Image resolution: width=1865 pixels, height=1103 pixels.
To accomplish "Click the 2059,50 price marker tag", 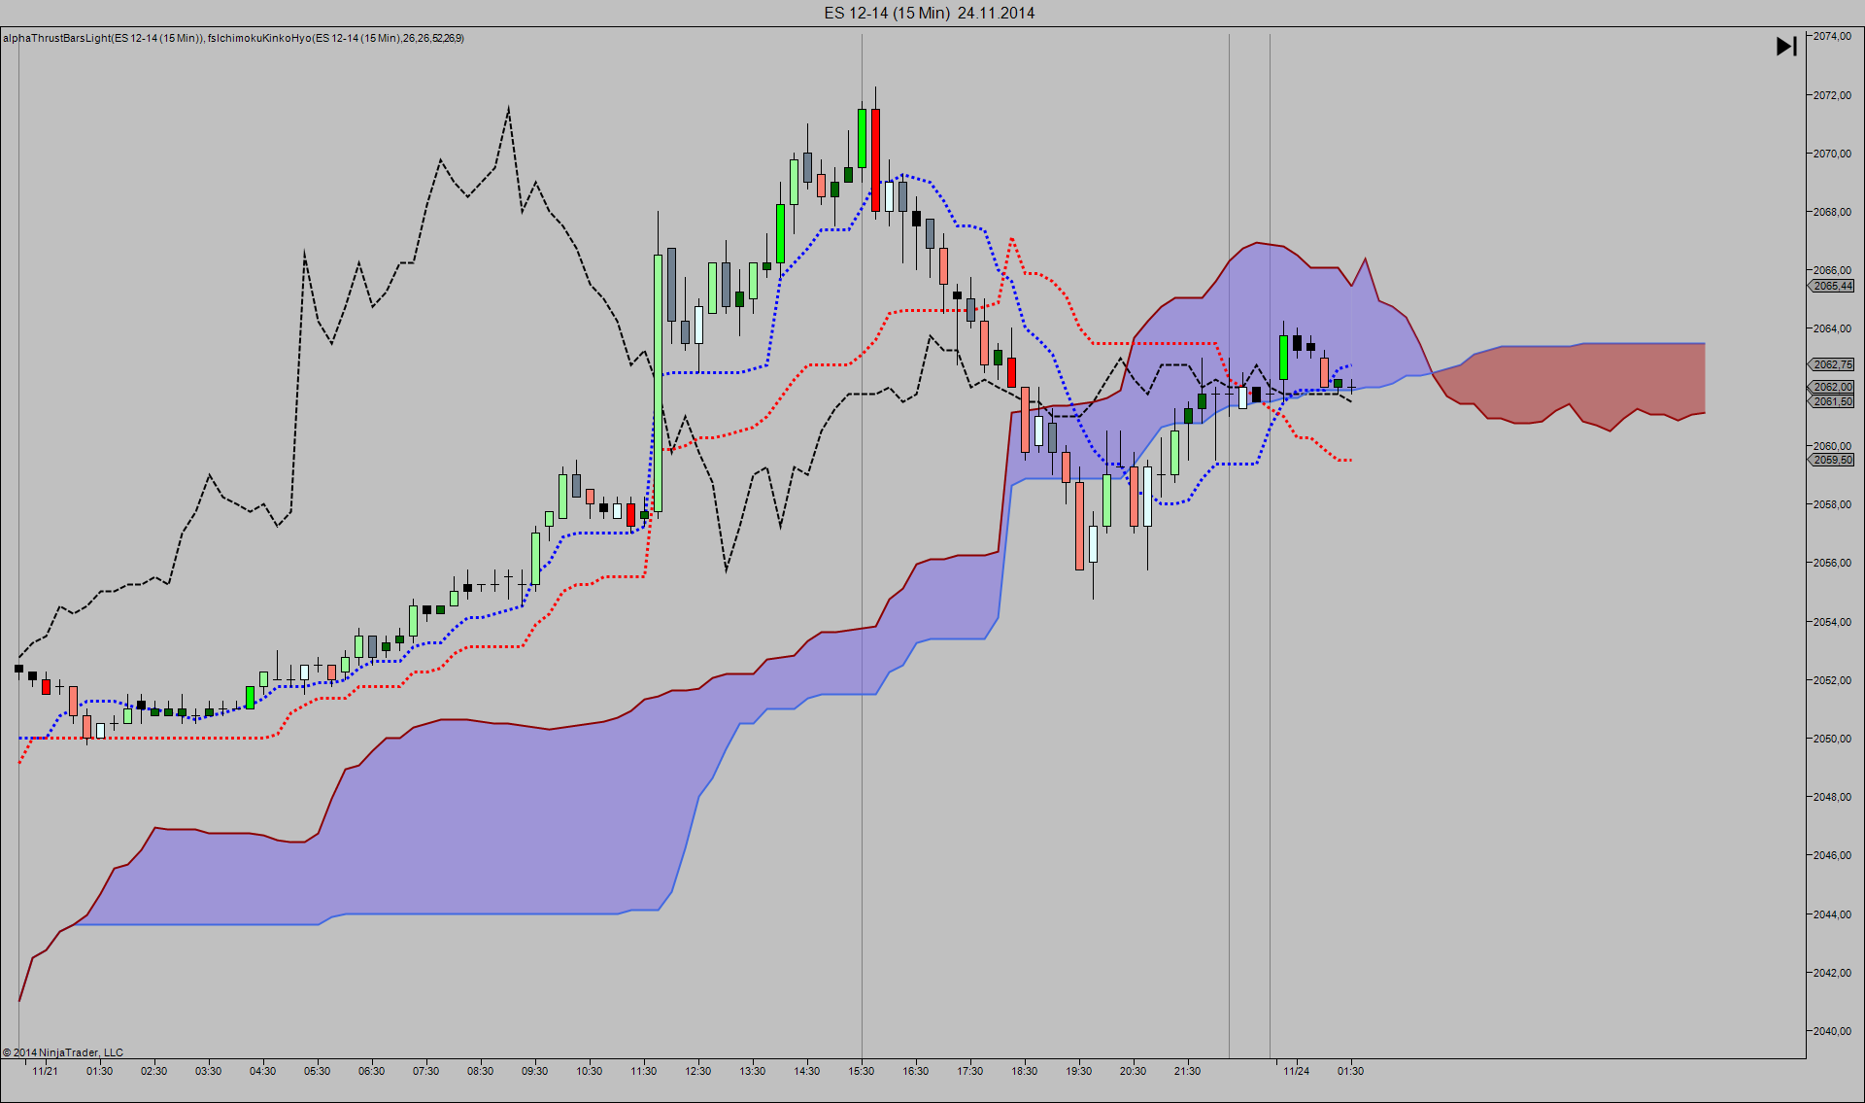I will (1832, 460).
